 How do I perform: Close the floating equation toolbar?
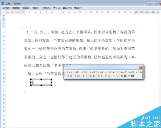(141, 68)
